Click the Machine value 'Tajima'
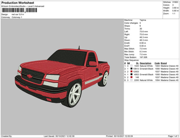 [x=143, y=20]
